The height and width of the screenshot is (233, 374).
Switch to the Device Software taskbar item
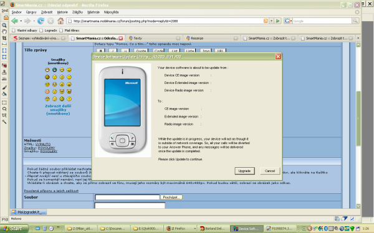[247, 229]
